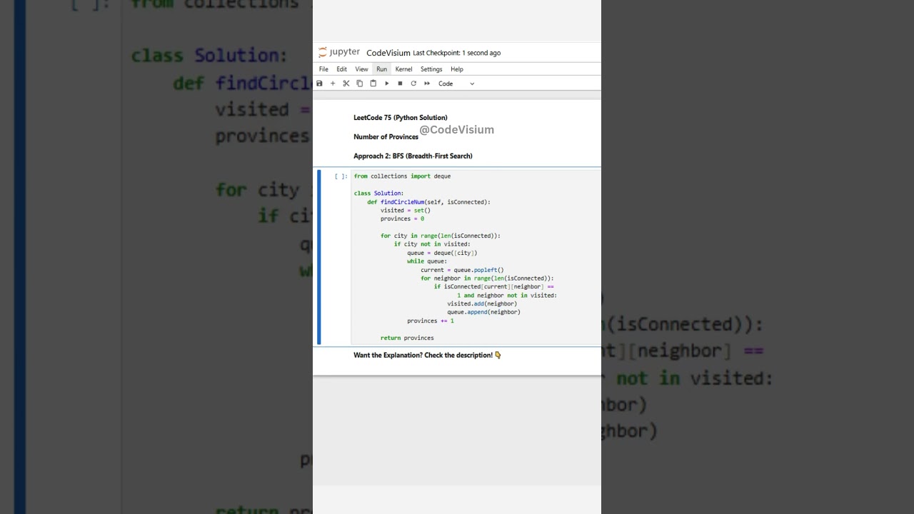914x514 pixels.
Task: Insert a cell with the plus icon
Action: tap(333, 84)
